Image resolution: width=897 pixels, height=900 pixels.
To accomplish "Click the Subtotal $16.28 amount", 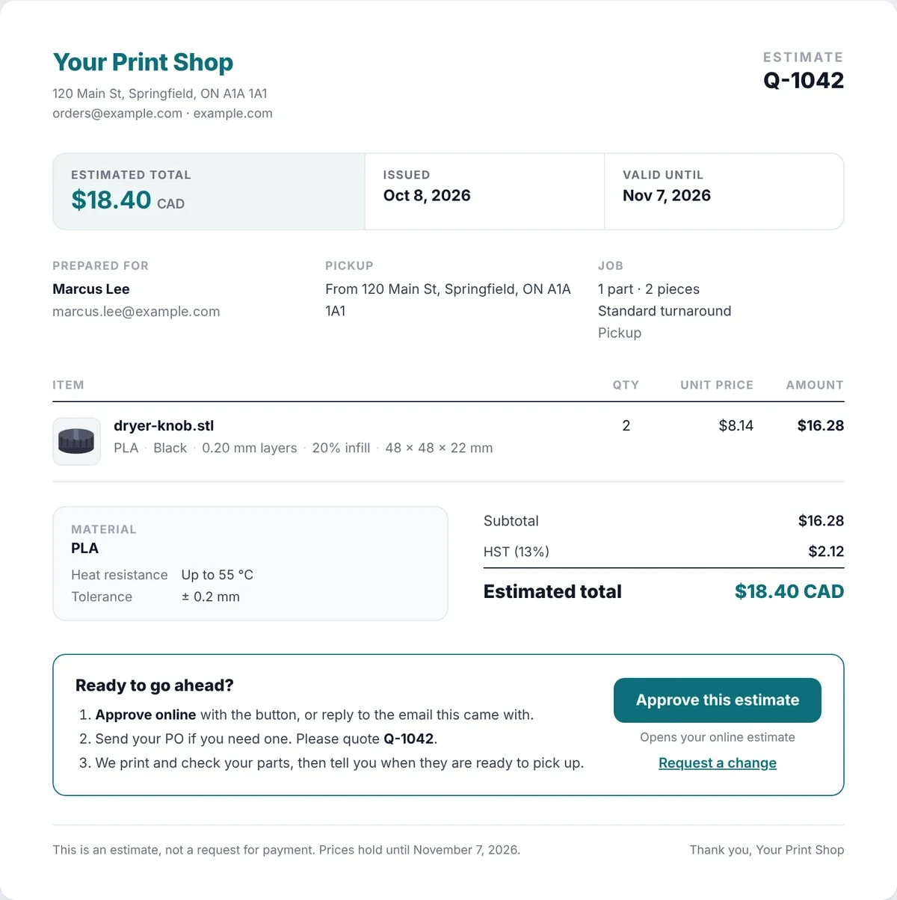I will tap(821, 521).
